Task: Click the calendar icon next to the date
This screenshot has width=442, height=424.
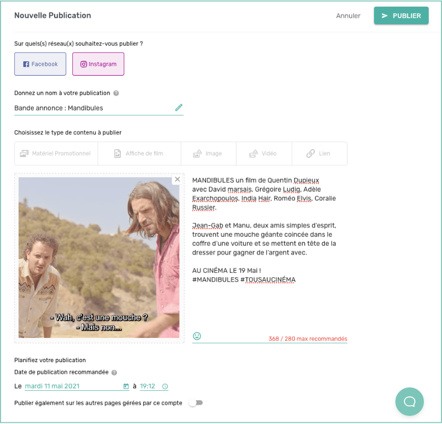Action: click(126, 386)
